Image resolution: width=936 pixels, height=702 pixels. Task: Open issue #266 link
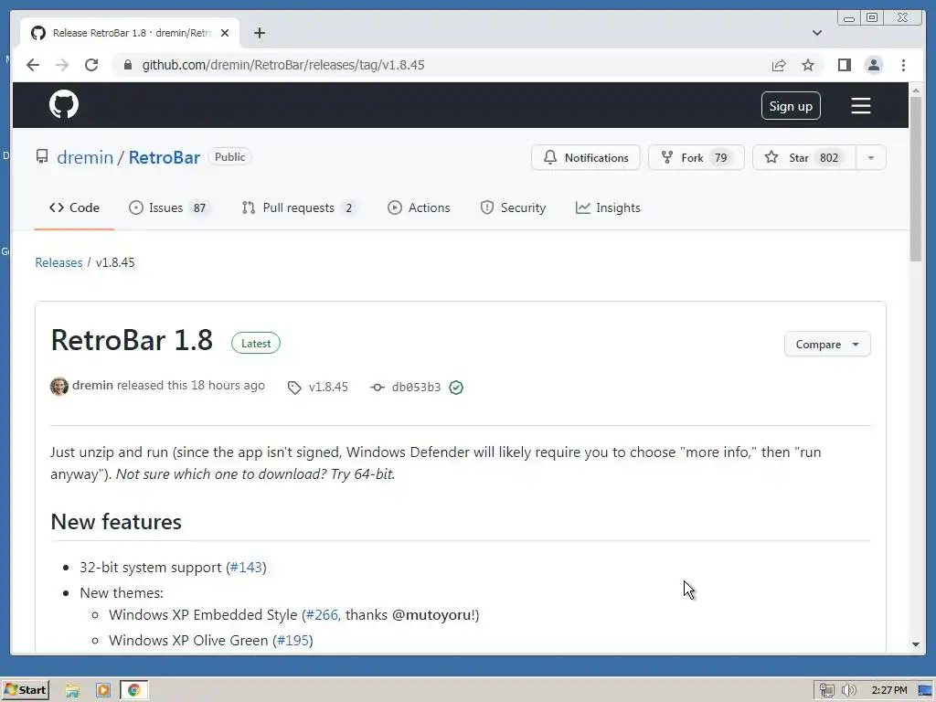coord(323,615)
